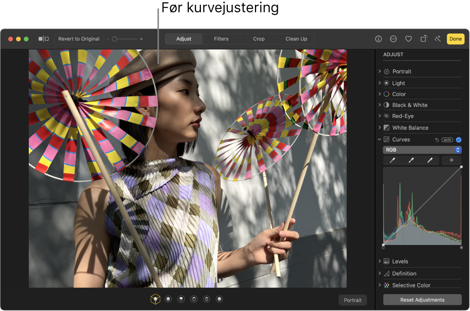470x311 pixels.
Task: Toggle the blue Curves enable checkmark
Action: 457,140
